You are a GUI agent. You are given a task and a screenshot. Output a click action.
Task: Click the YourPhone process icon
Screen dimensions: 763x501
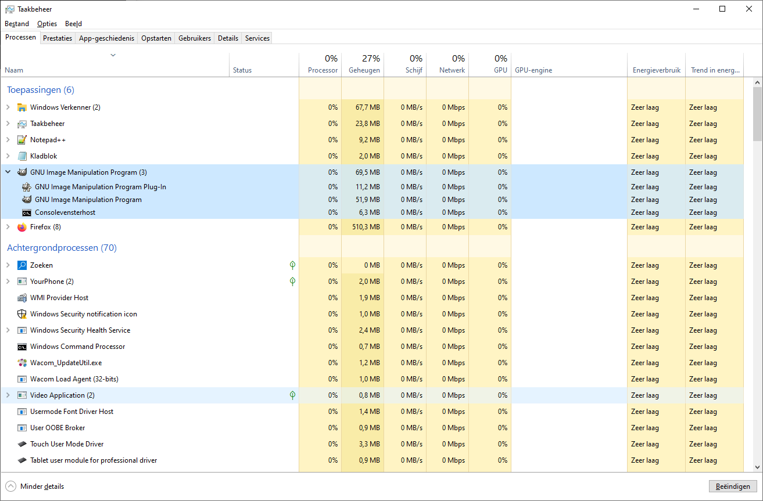tap(22, 282)
